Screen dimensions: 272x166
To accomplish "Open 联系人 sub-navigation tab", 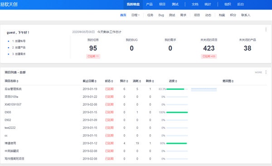I will (x=246, y=15).
